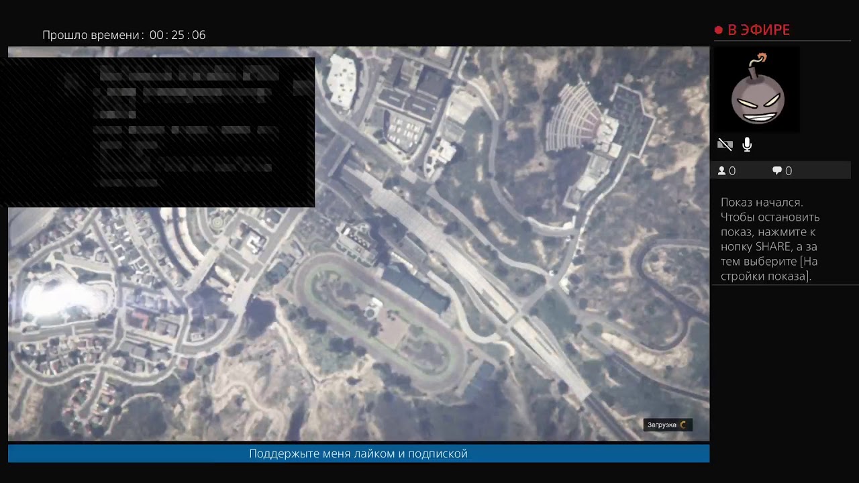Click the bomb avatar profile picture
This screenshot has width=859, height=483.
tap(757, 89)
